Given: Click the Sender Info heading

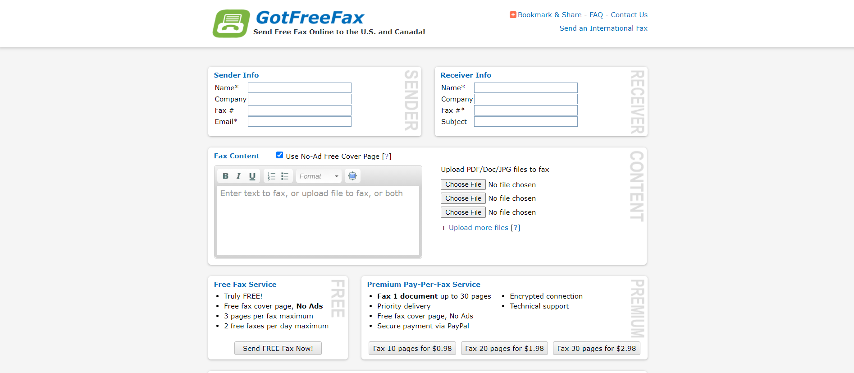Looking at the screenshot, I should click(236, 75).
